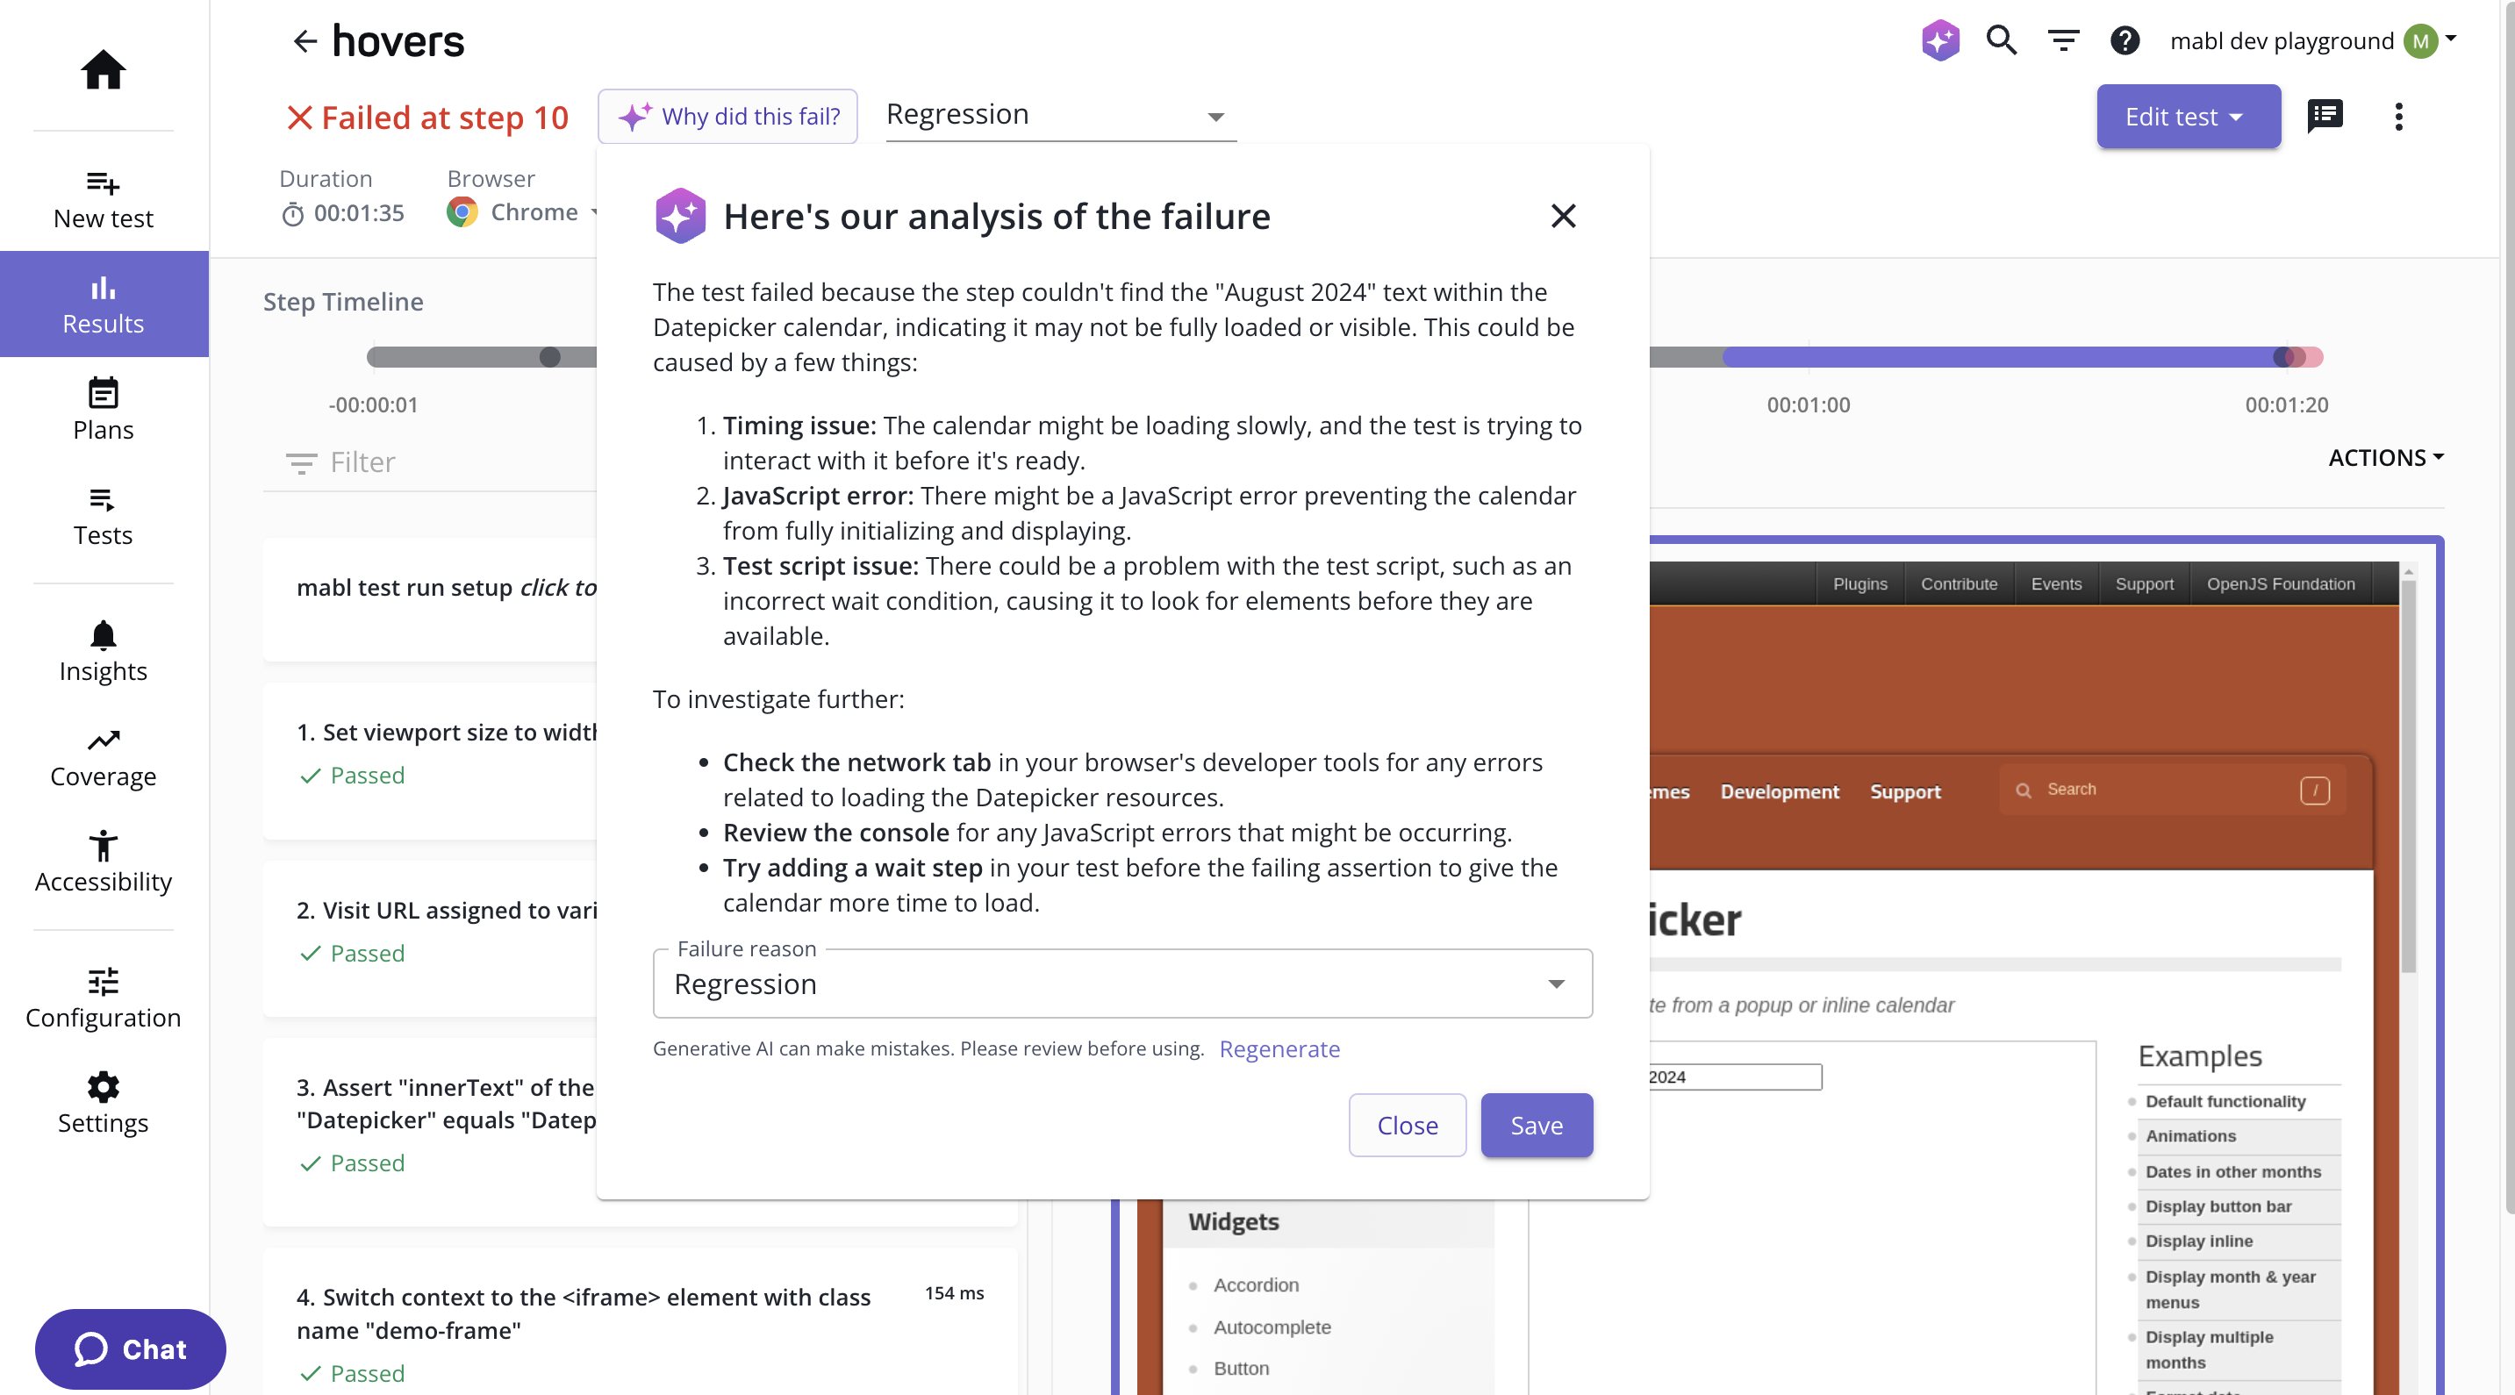The image size is (2515, 1395).
Task: Click the step timeline handle marker
Action: pos(549,357)
